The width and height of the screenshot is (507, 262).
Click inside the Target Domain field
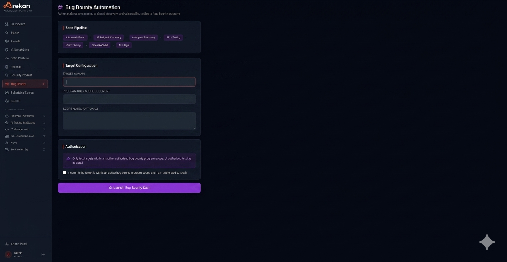(129, 82)
